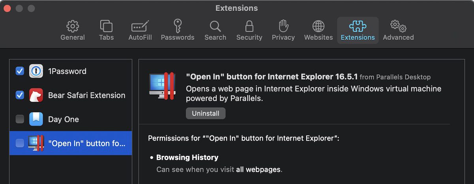Open the Passwords key icon pane
The height and width of the screenshot is (184, 474).
click(177, 30)
